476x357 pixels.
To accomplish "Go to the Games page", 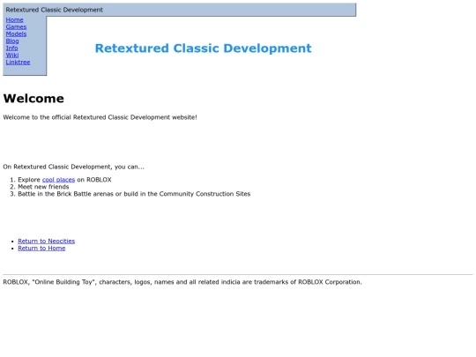I will coord(16,26).
